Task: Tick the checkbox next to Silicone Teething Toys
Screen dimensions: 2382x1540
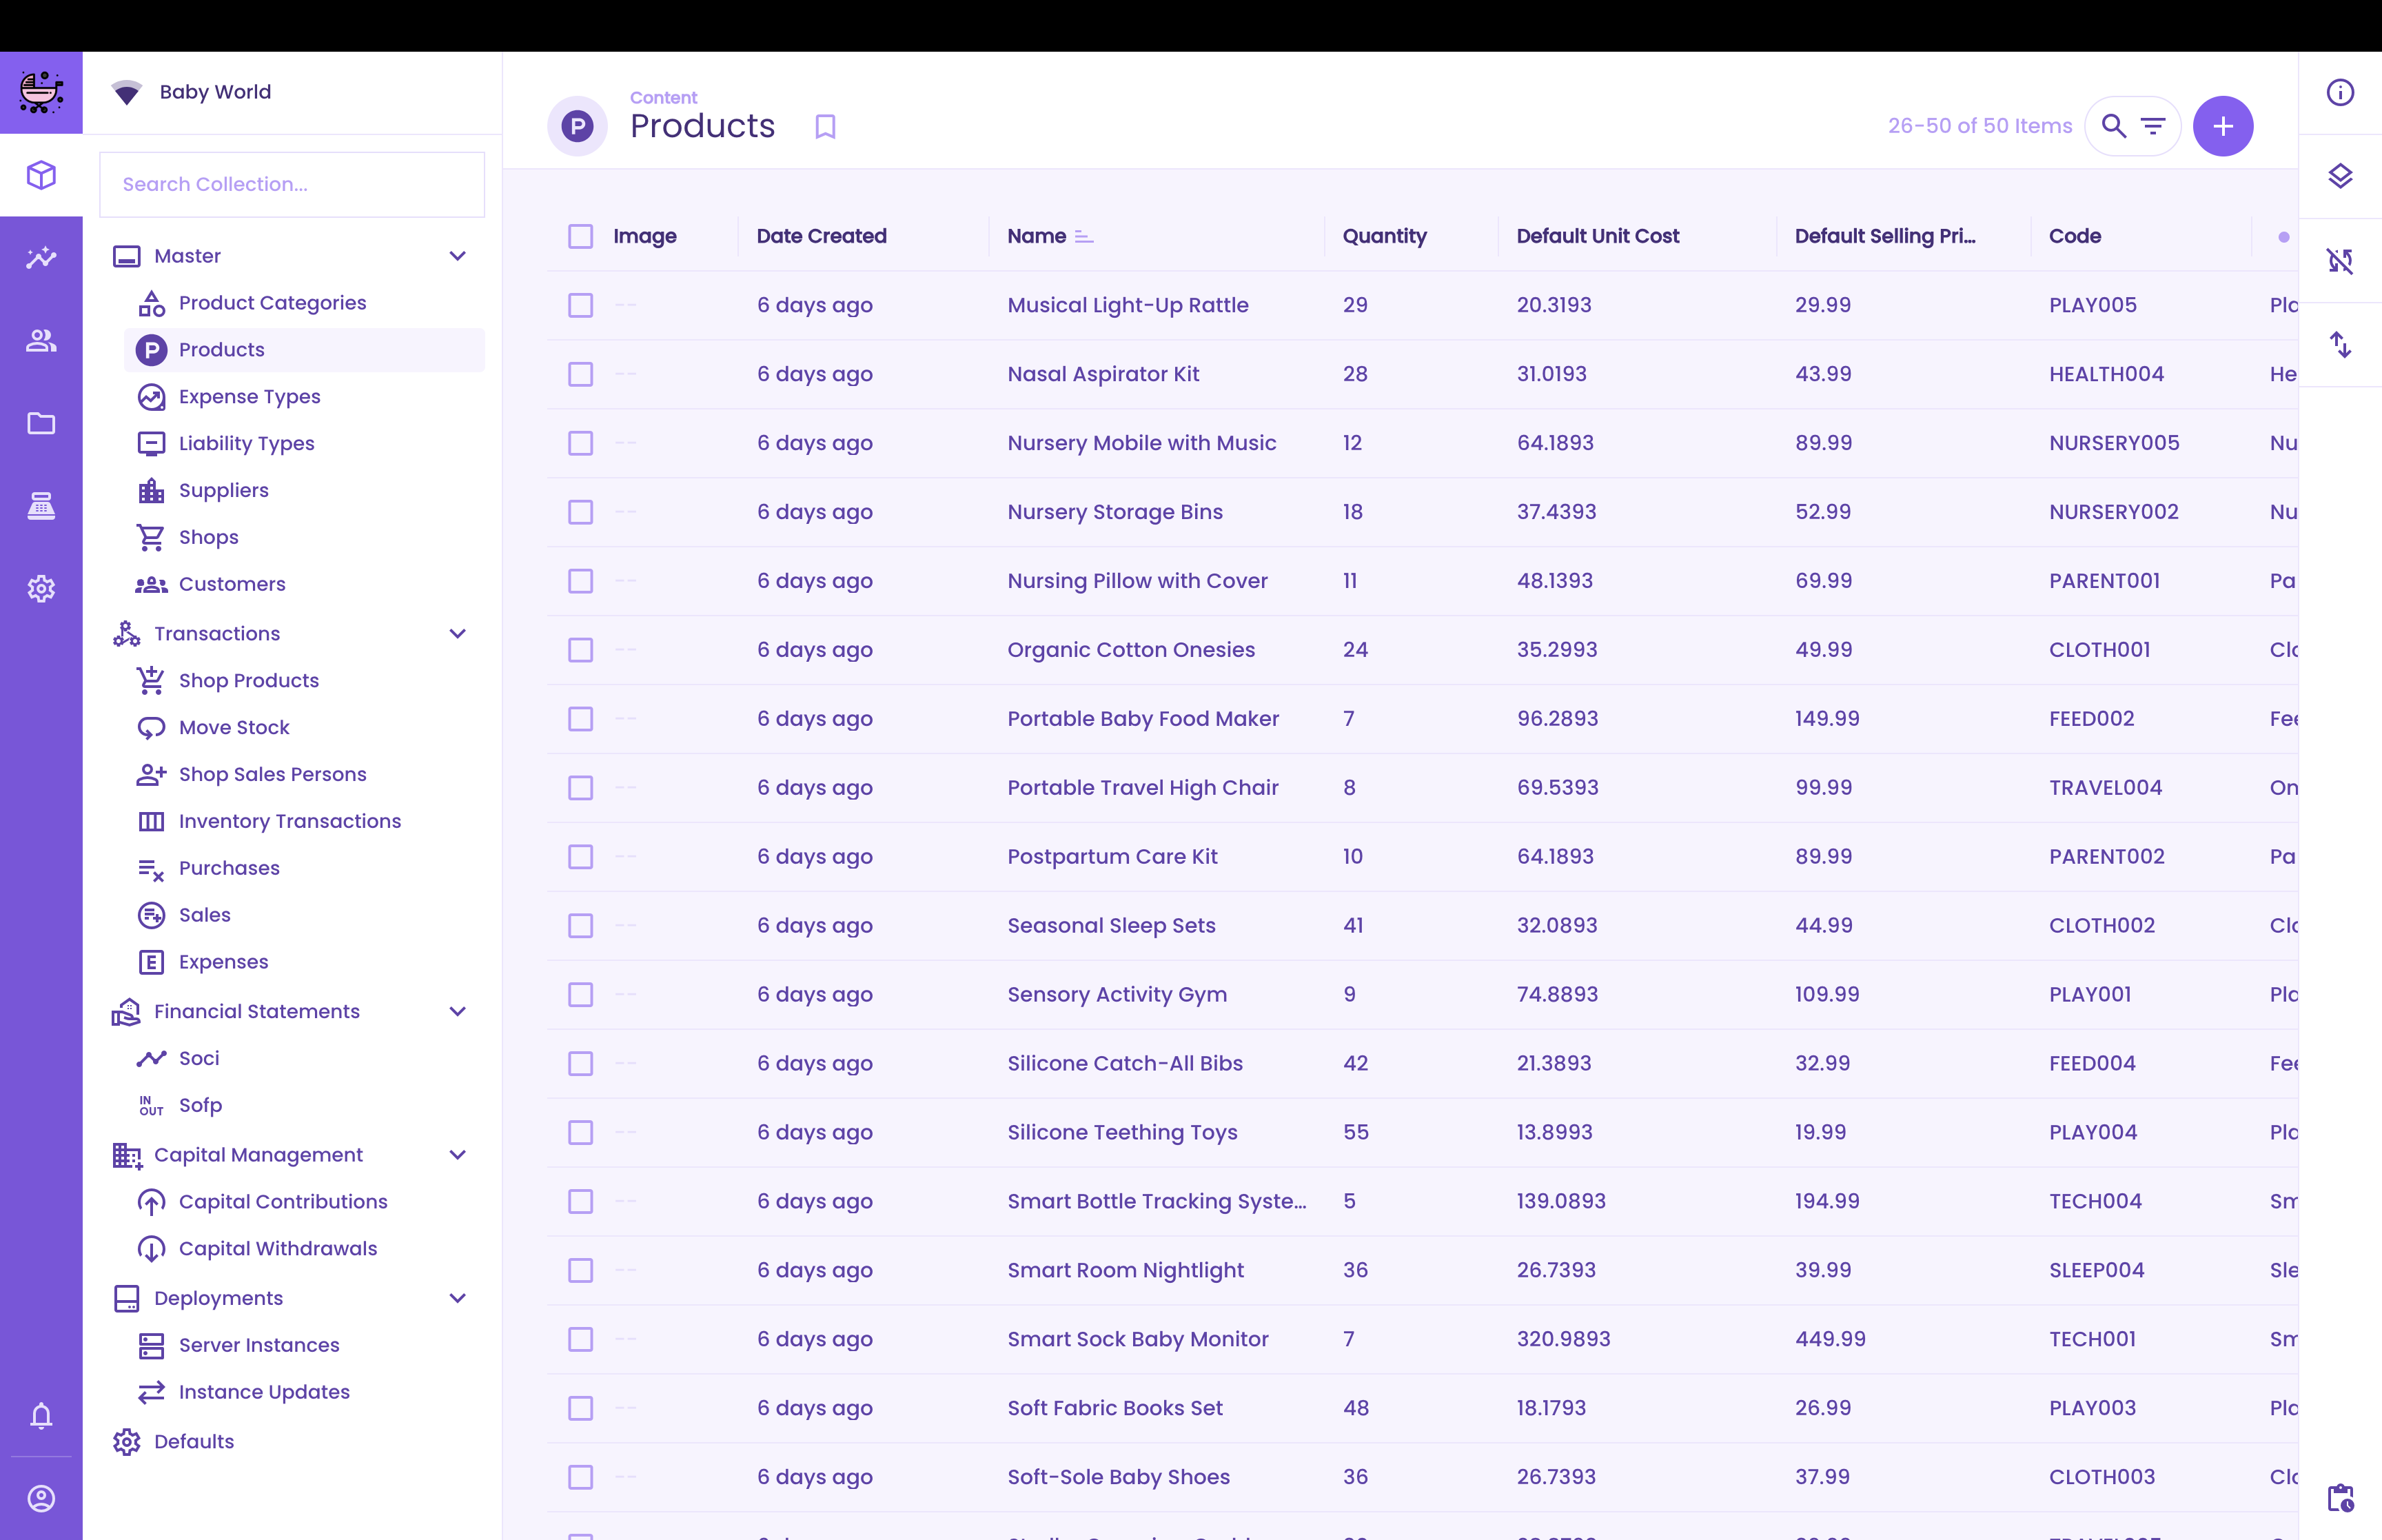Action: click(x=580, y=1133)
